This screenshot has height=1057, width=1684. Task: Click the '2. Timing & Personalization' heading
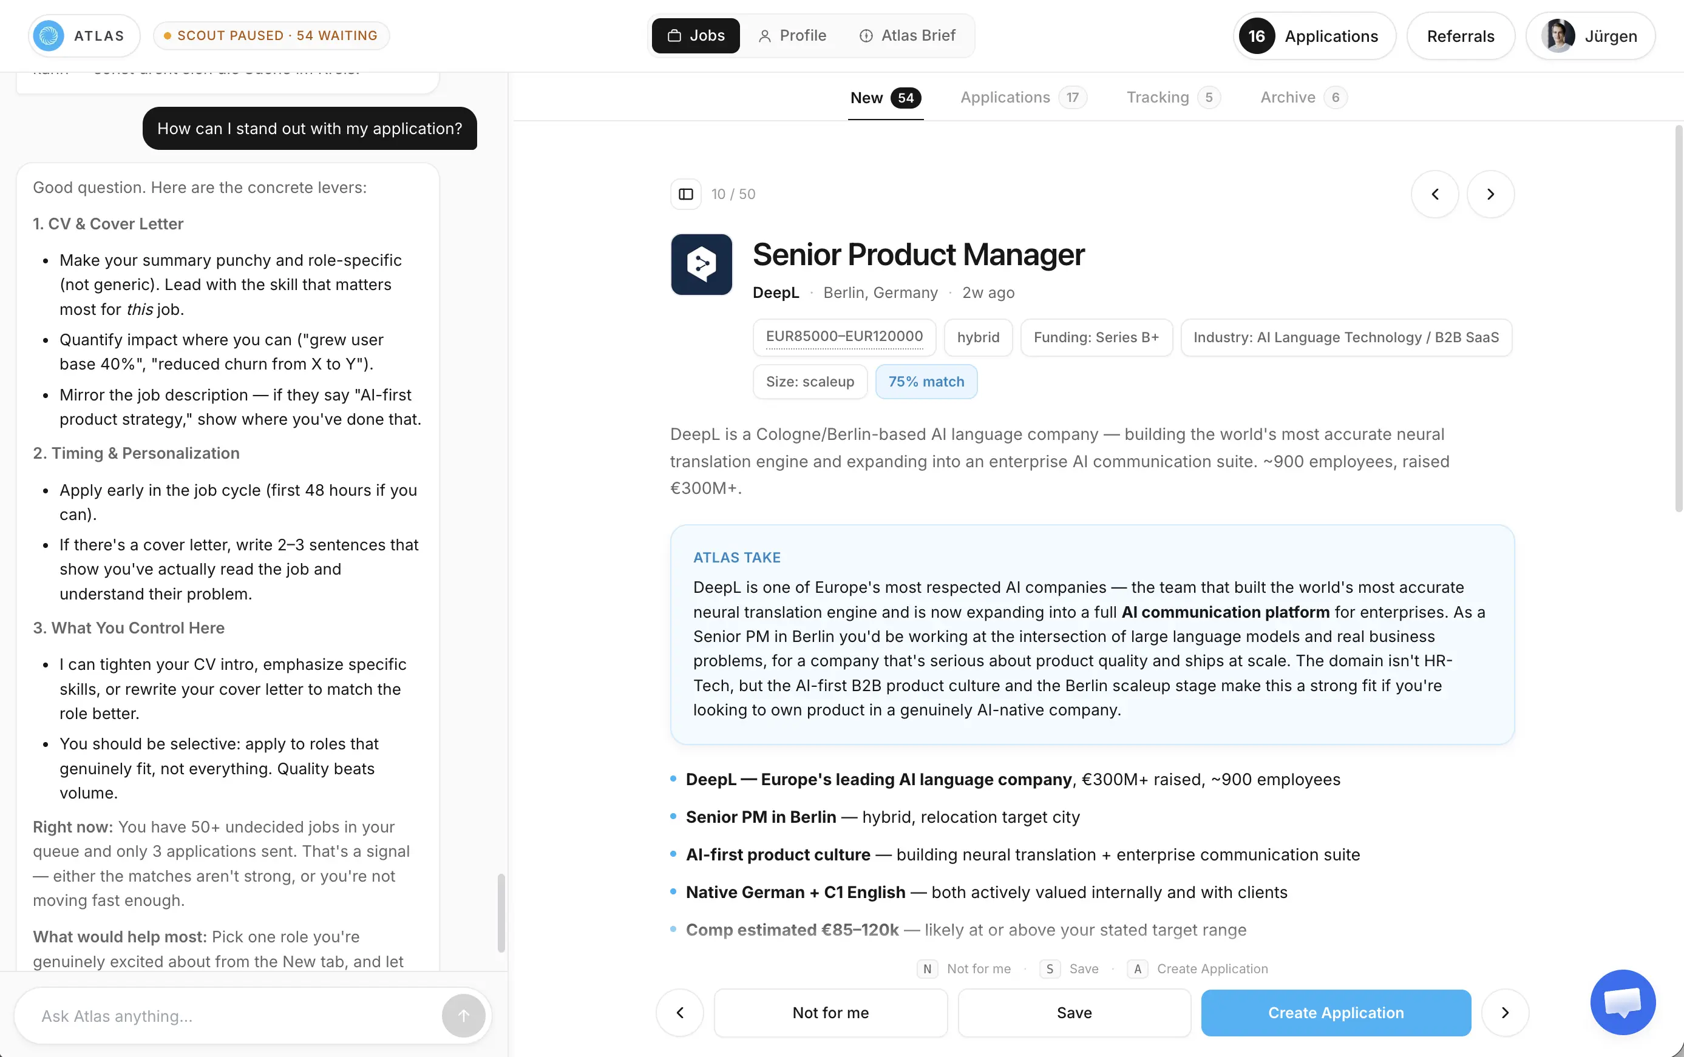135,453
